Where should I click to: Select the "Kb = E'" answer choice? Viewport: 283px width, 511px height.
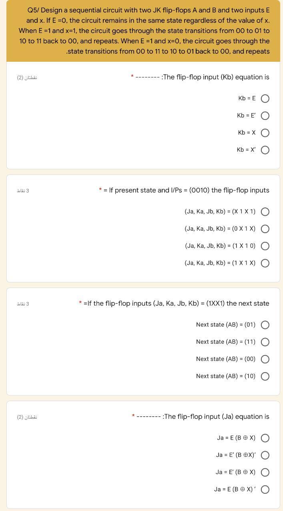(265, 116)
